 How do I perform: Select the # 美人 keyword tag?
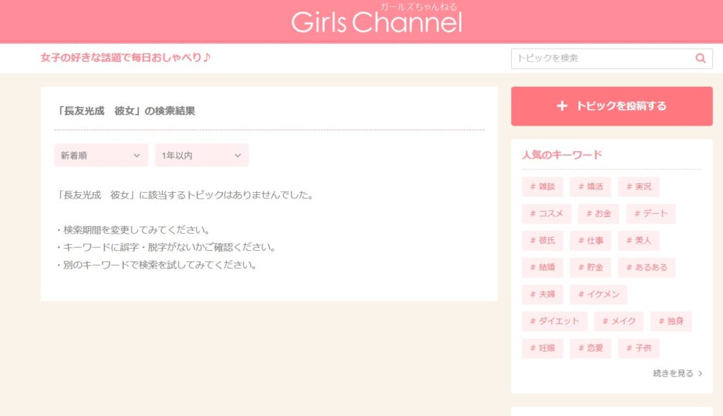[638, 240]
